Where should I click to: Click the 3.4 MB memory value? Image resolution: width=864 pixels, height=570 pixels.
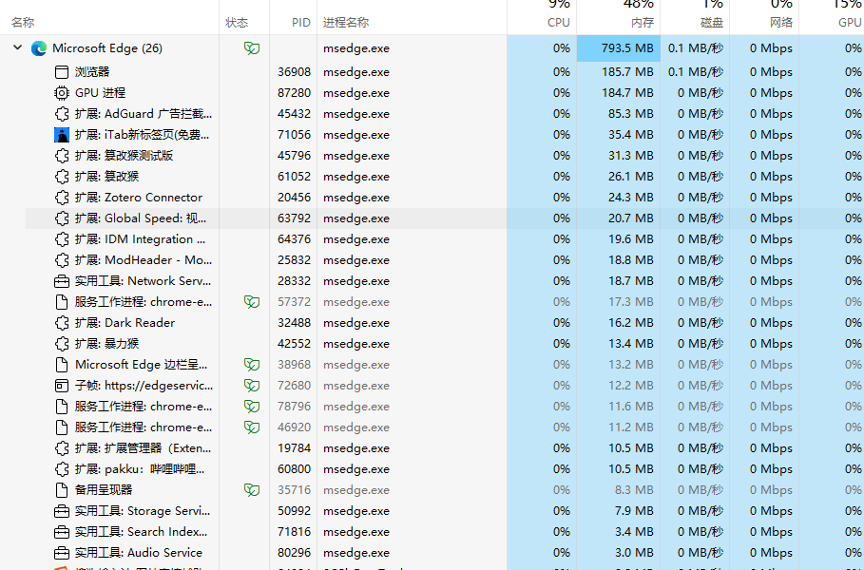[x=634, y=533]
